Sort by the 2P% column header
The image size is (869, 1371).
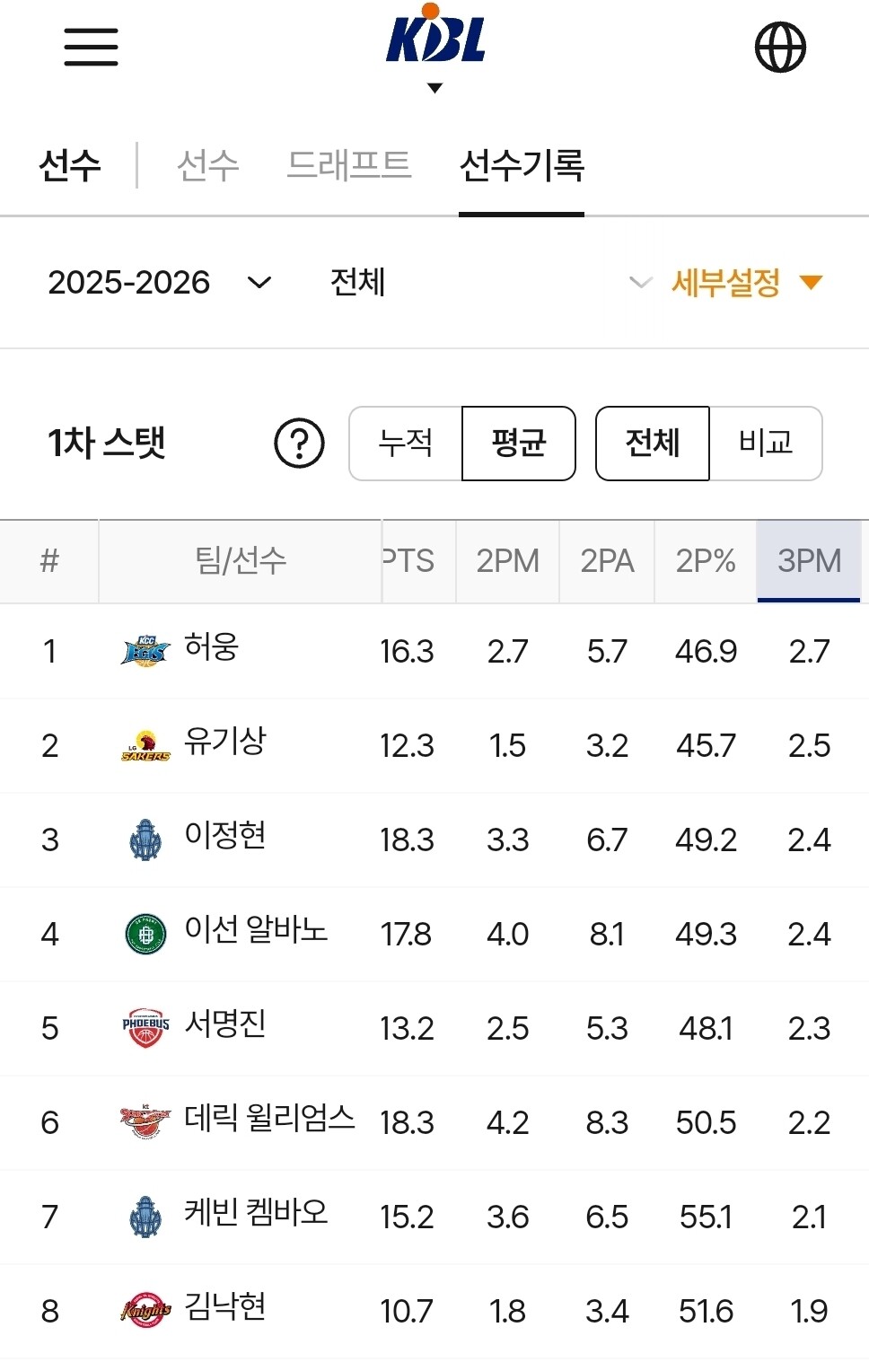(706, 561)
